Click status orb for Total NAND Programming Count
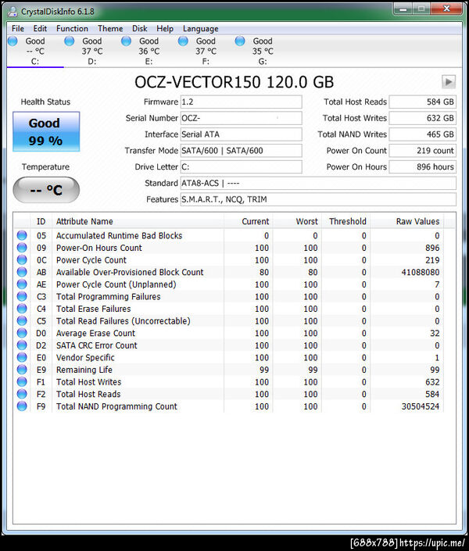Screen dimensions: 469x551 coord(22,406)
